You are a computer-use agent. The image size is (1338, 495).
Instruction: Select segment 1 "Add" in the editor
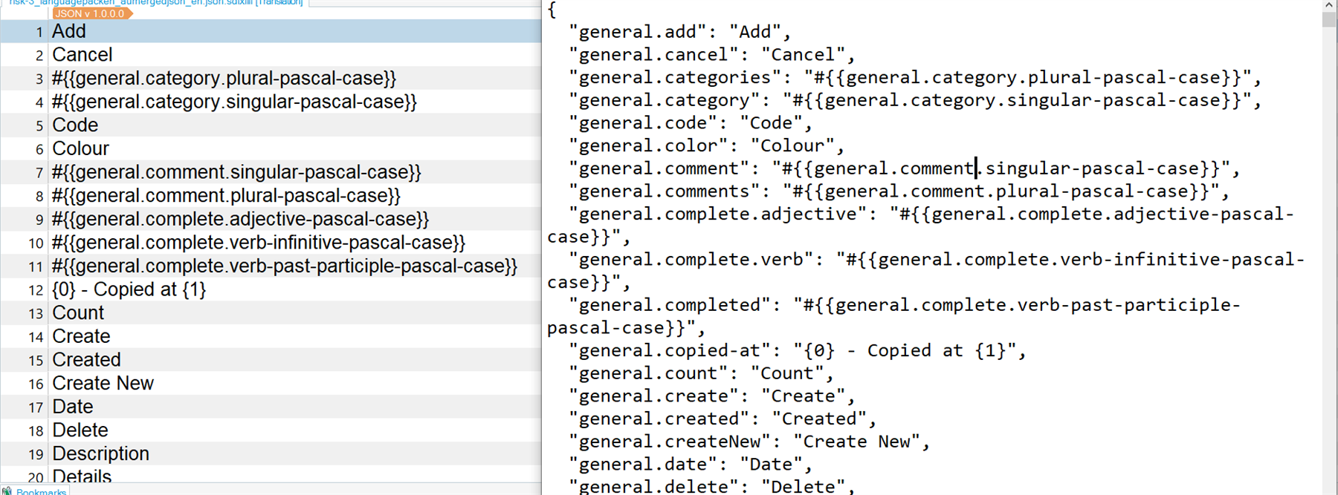click(271, 31)
